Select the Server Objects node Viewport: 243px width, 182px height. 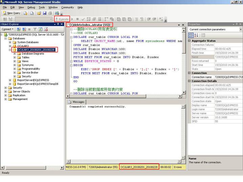tap(21, 92)
